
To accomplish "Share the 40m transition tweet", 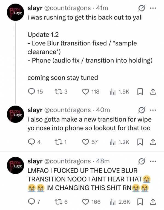I will (x=153, y=142).
